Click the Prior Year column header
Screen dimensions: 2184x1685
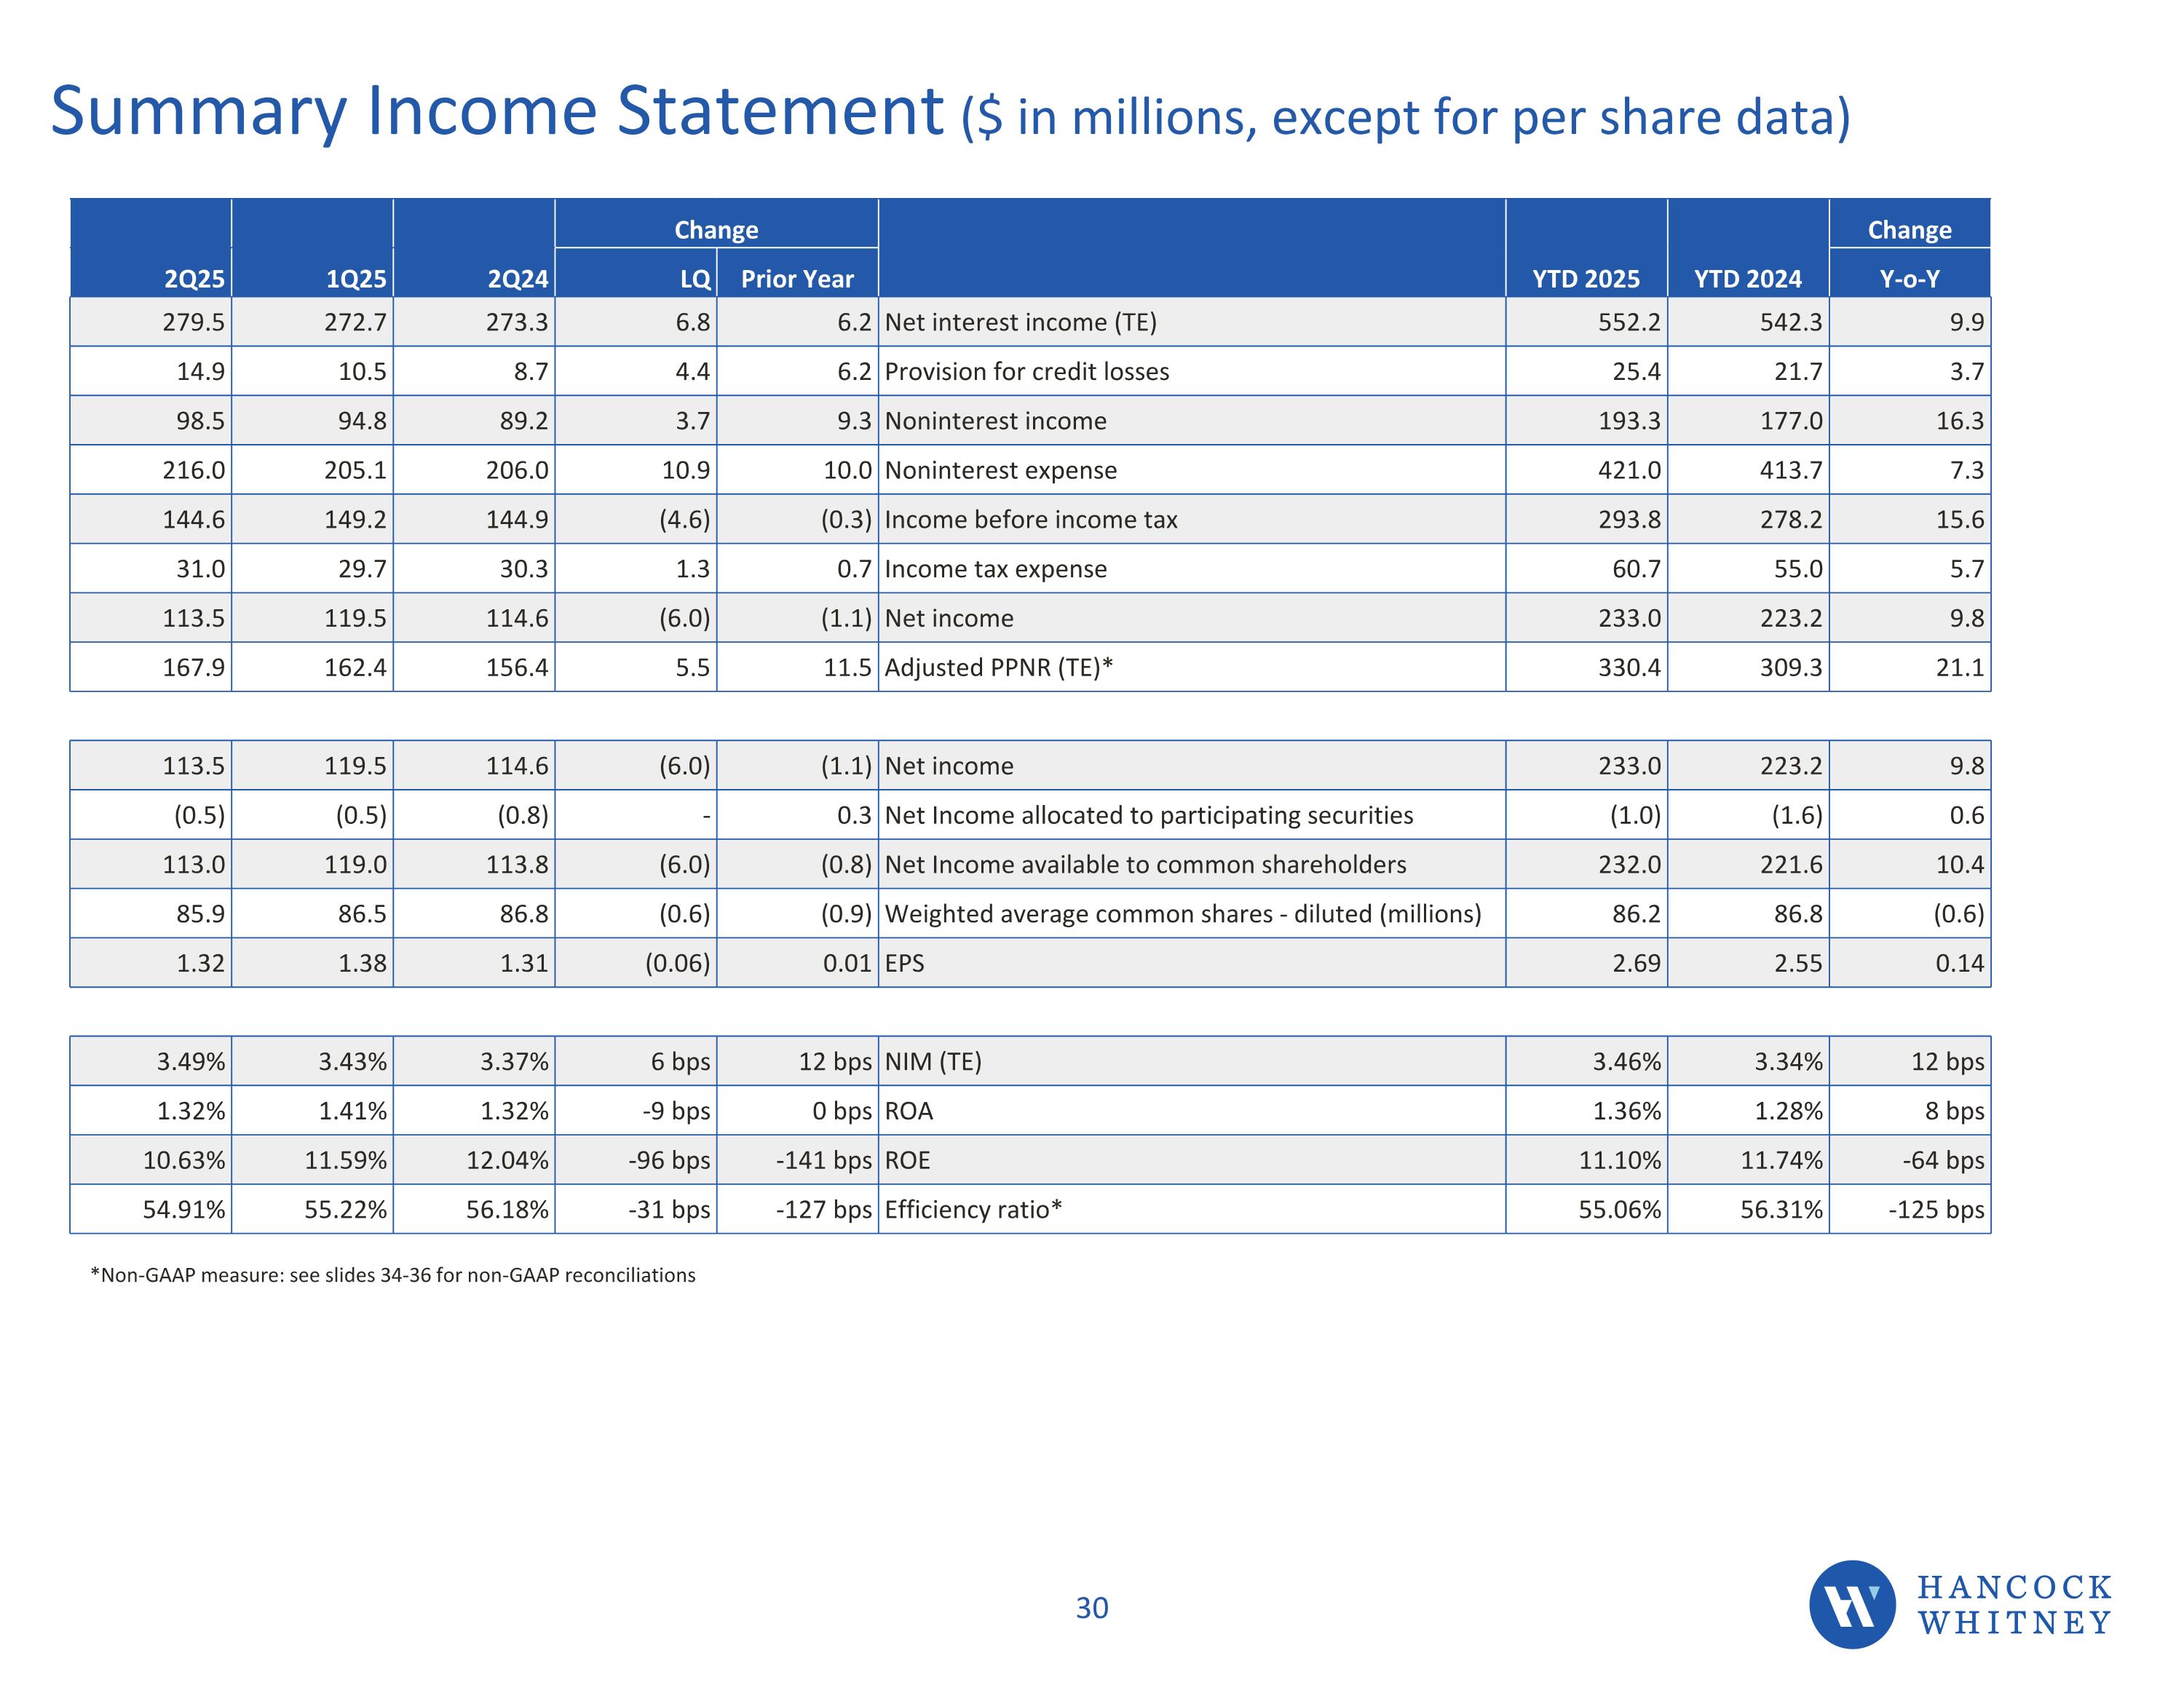tap(797, 279)
